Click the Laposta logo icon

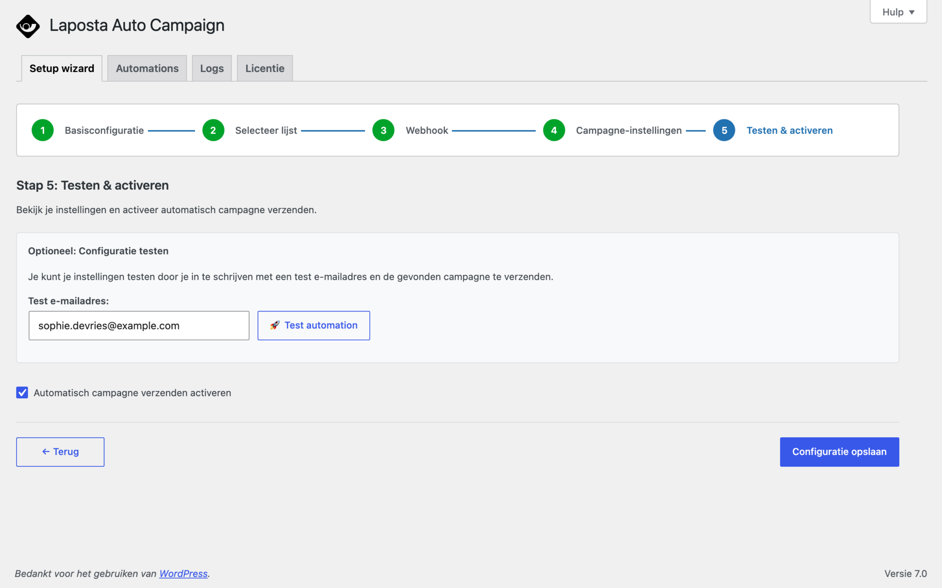click(x=28, y=26)
